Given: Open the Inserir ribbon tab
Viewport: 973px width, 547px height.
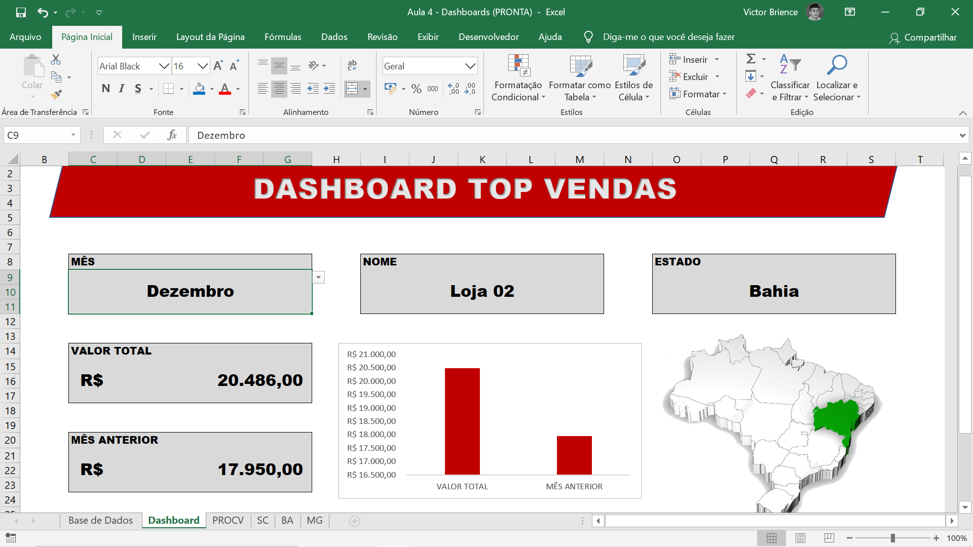Looking at the screenshot, I should [x=144, y=37].
